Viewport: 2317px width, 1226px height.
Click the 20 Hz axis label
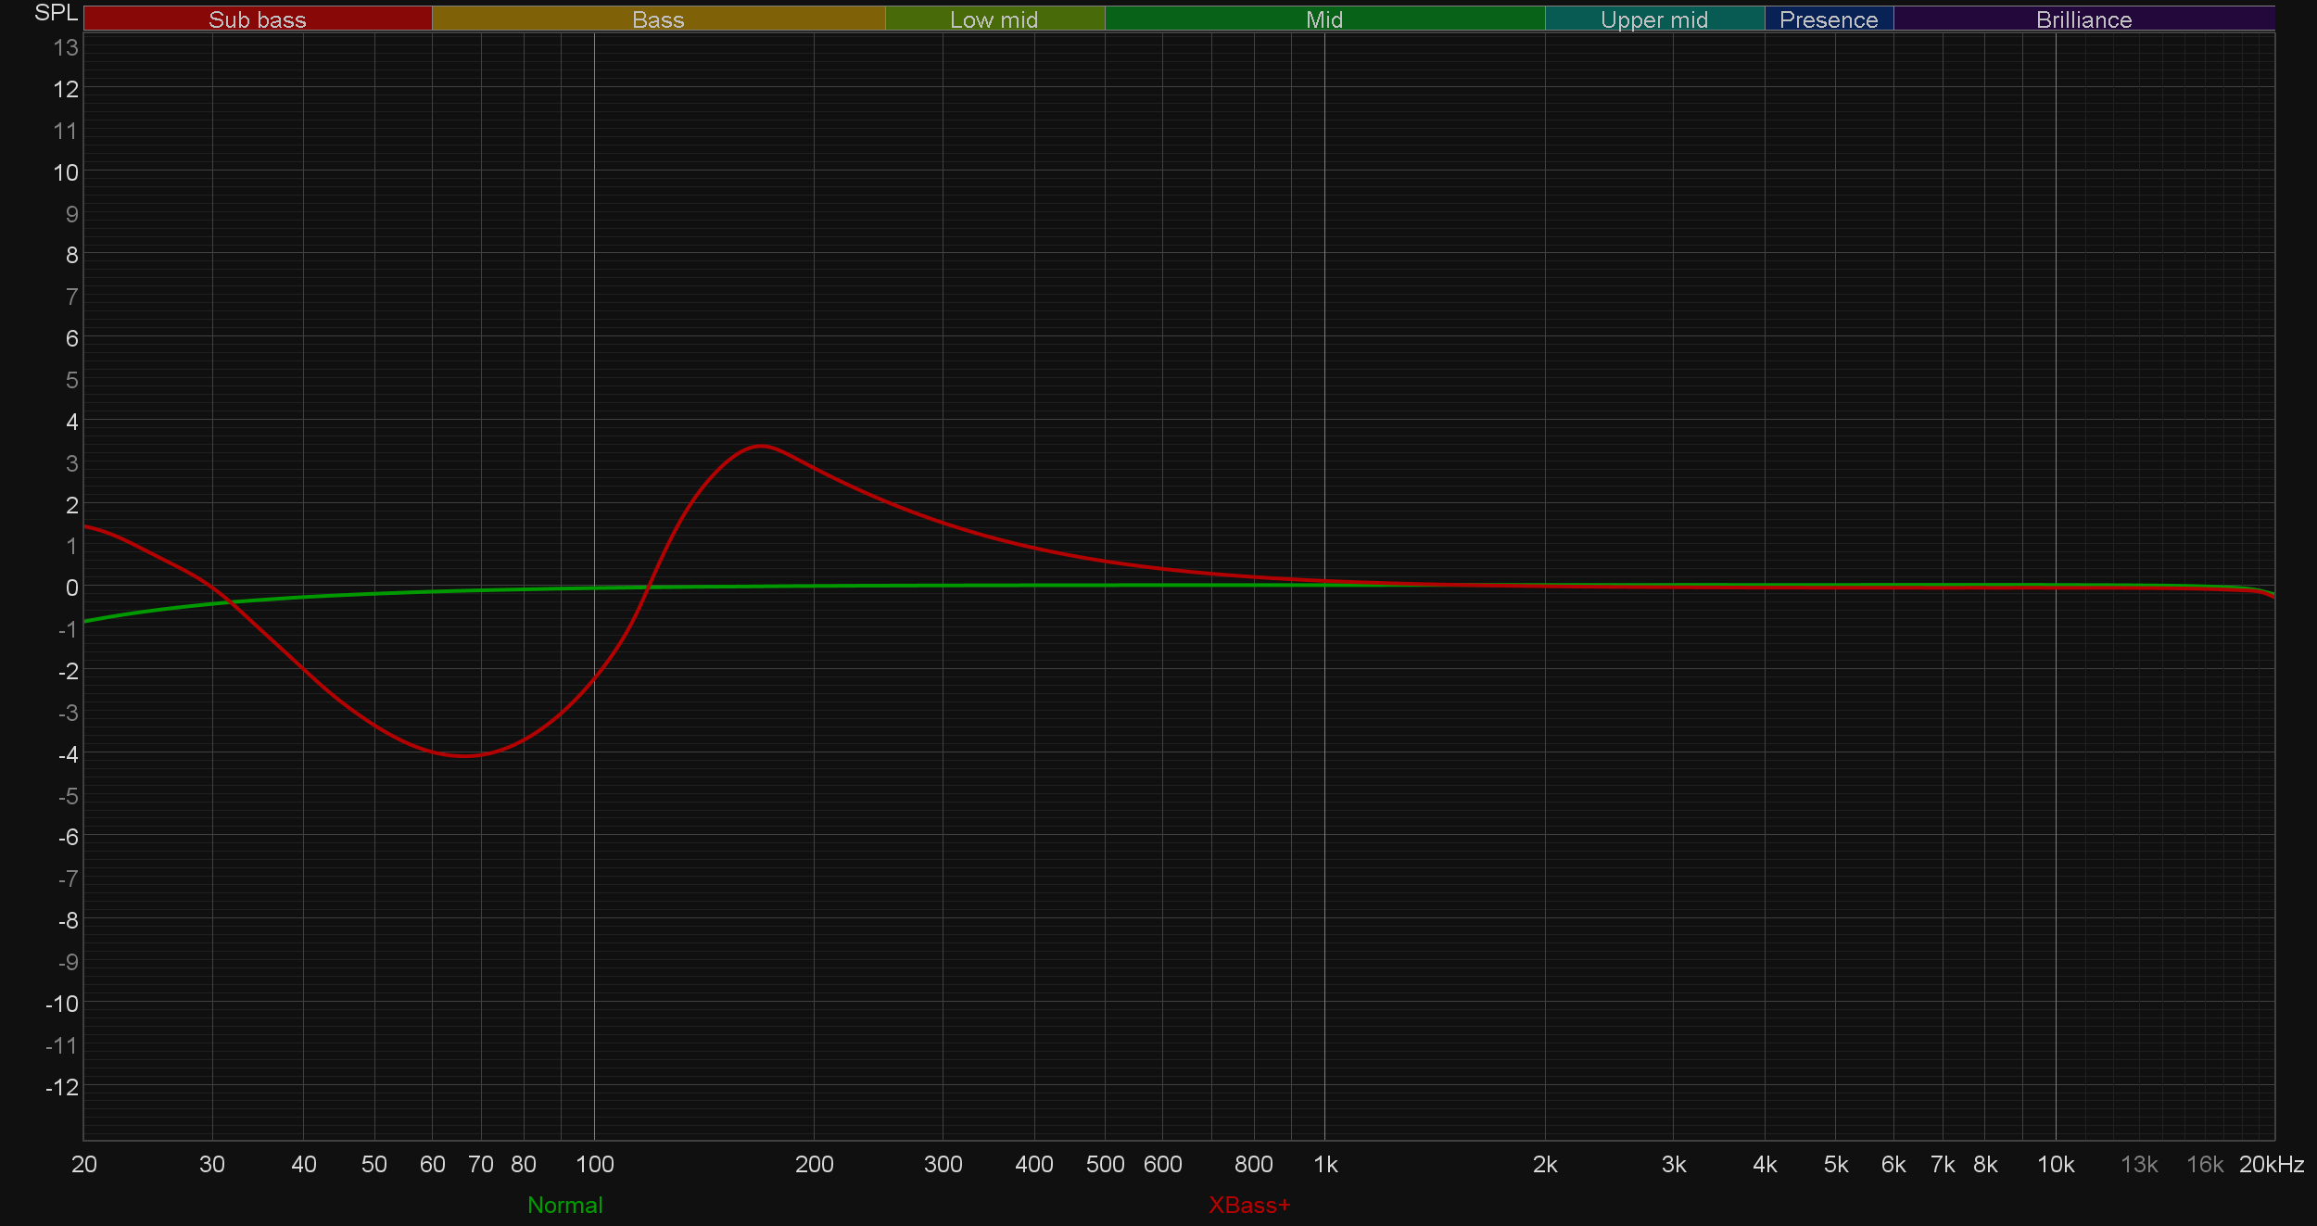point(84,1164)
